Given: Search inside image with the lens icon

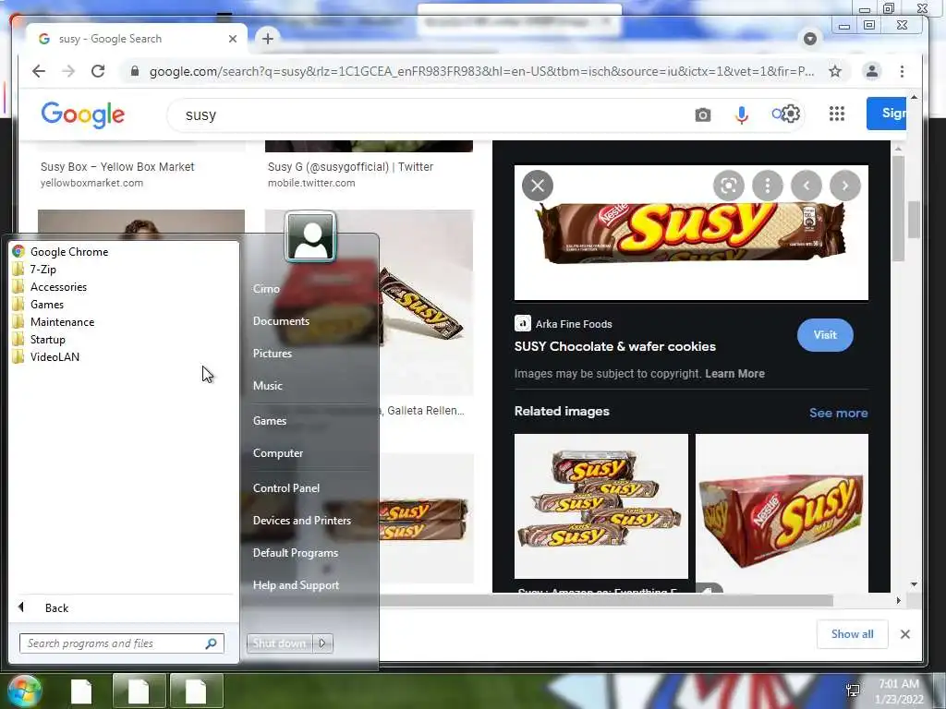Looking at the screenshot, I should pos(728,185).
